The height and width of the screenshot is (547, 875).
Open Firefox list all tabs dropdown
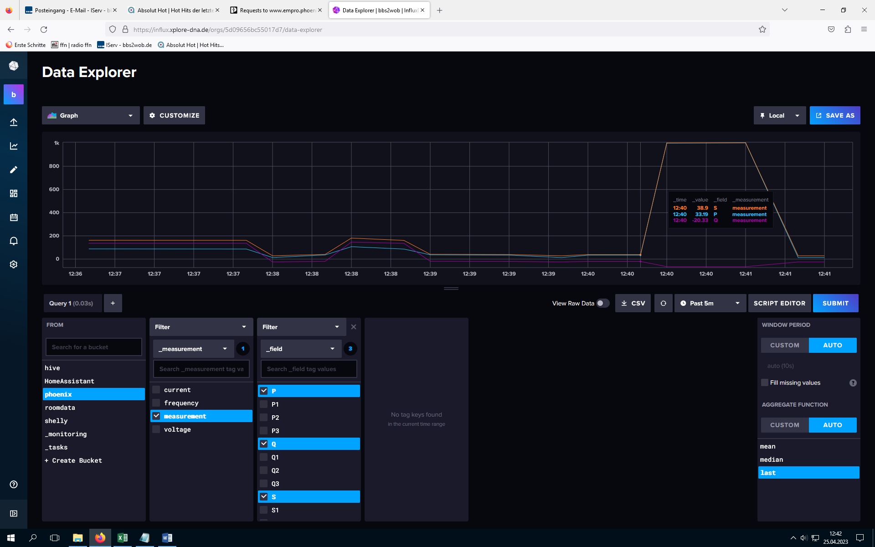(784, 10)
